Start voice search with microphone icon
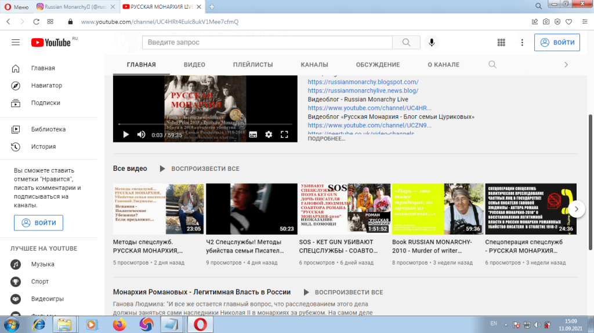This screenshot has height=333, width=594. 431,42
